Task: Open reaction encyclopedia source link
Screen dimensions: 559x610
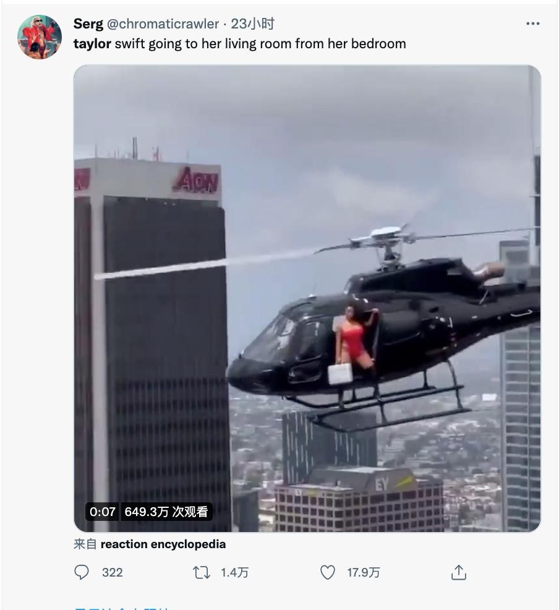Action: click(x=163, y=544)
